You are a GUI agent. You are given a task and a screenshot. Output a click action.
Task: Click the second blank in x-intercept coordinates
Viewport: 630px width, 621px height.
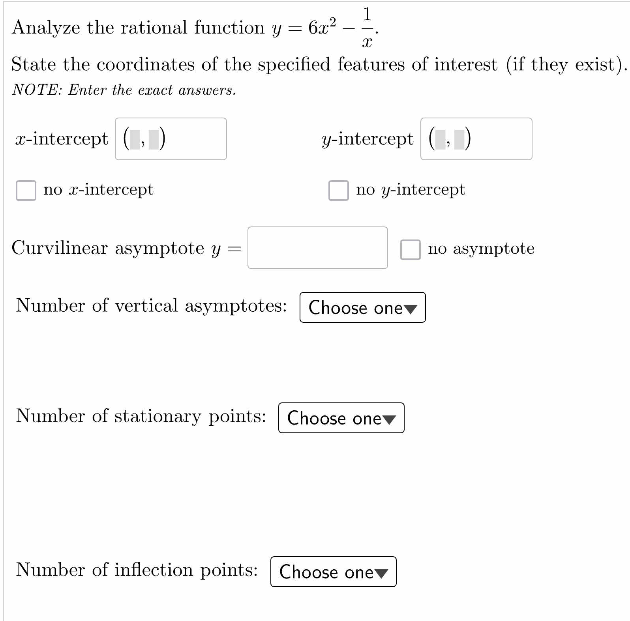(154, 139)
